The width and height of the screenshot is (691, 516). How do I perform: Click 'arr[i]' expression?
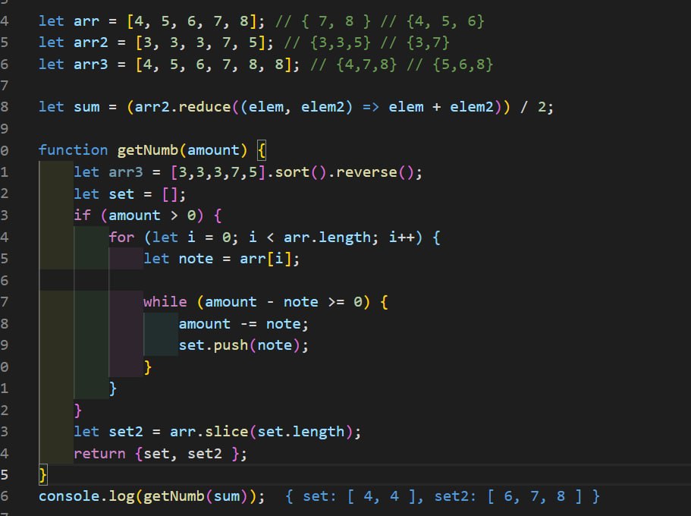click(265, 259)
